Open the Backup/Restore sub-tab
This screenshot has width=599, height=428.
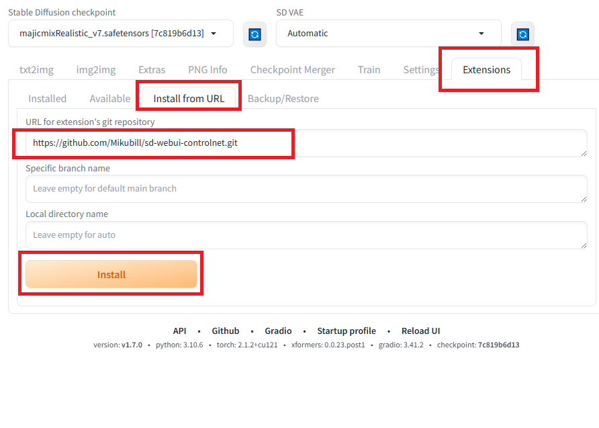283,99
